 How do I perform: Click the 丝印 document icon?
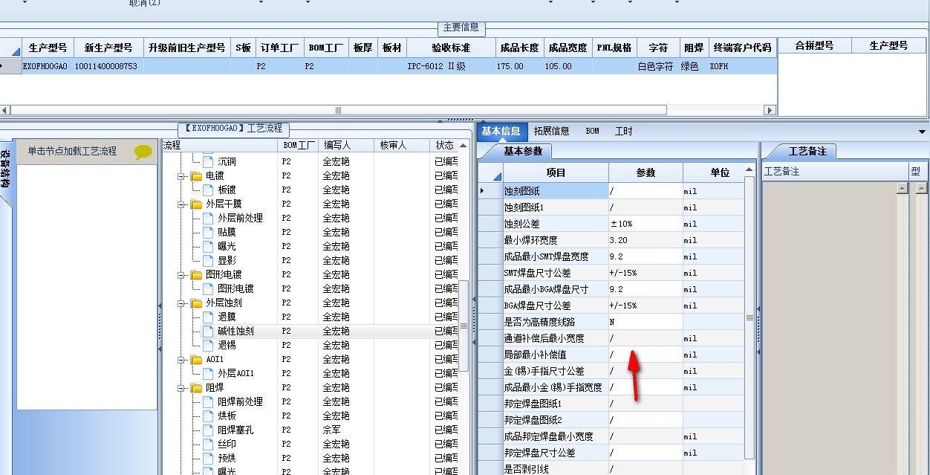(208, 445)
